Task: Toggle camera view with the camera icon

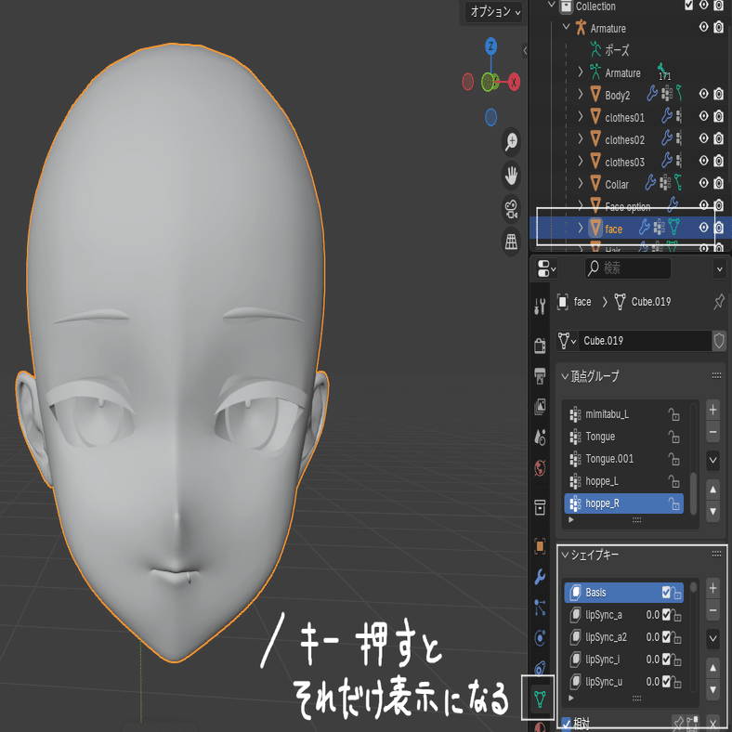Action: [511, 209]
